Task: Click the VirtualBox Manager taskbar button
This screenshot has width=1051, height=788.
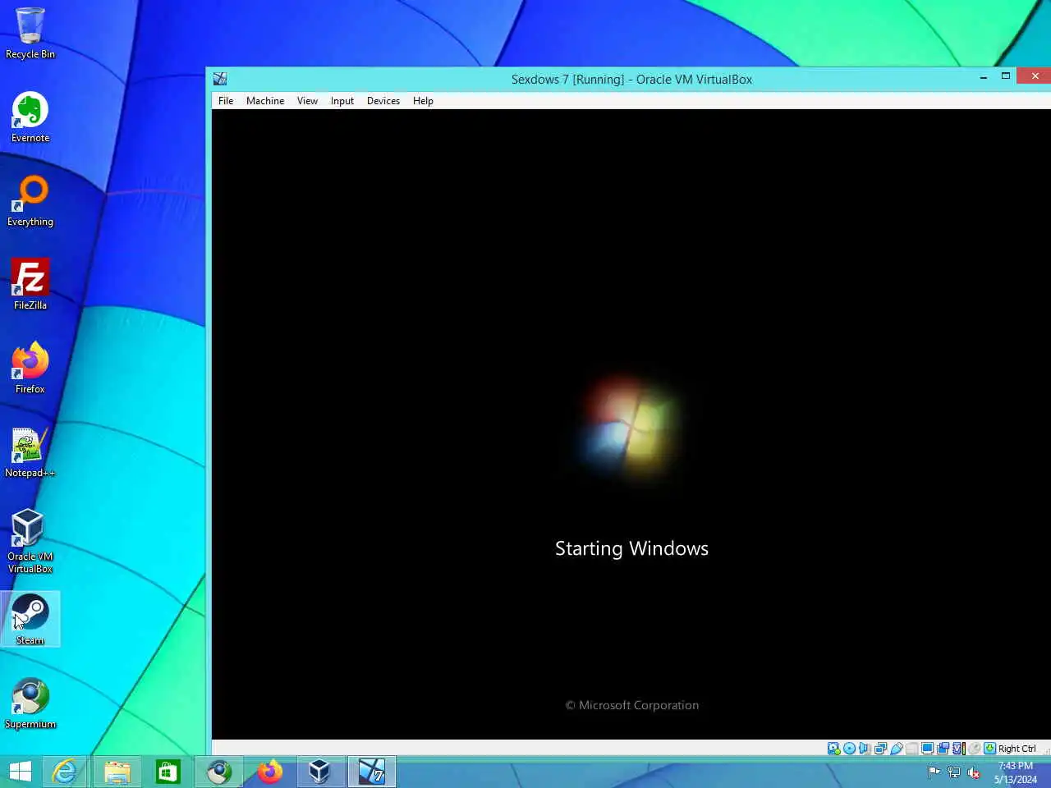Action: (x=320, y=772)
